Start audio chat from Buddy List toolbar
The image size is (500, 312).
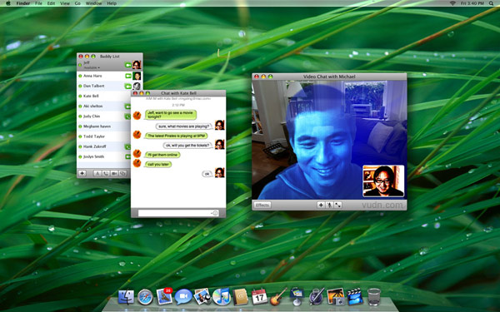[x=106, y=174]
